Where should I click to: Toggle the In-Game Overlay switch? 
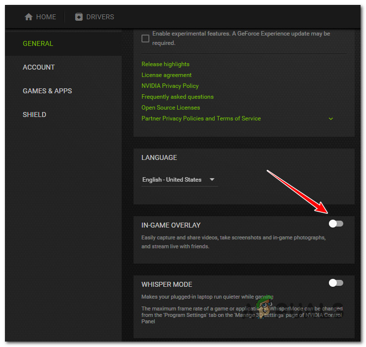336,224
